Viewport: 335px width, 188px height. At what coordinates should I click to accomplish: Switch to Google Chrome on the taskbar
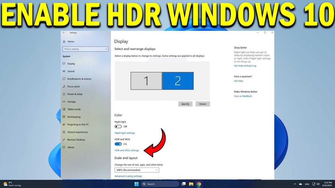199,184
